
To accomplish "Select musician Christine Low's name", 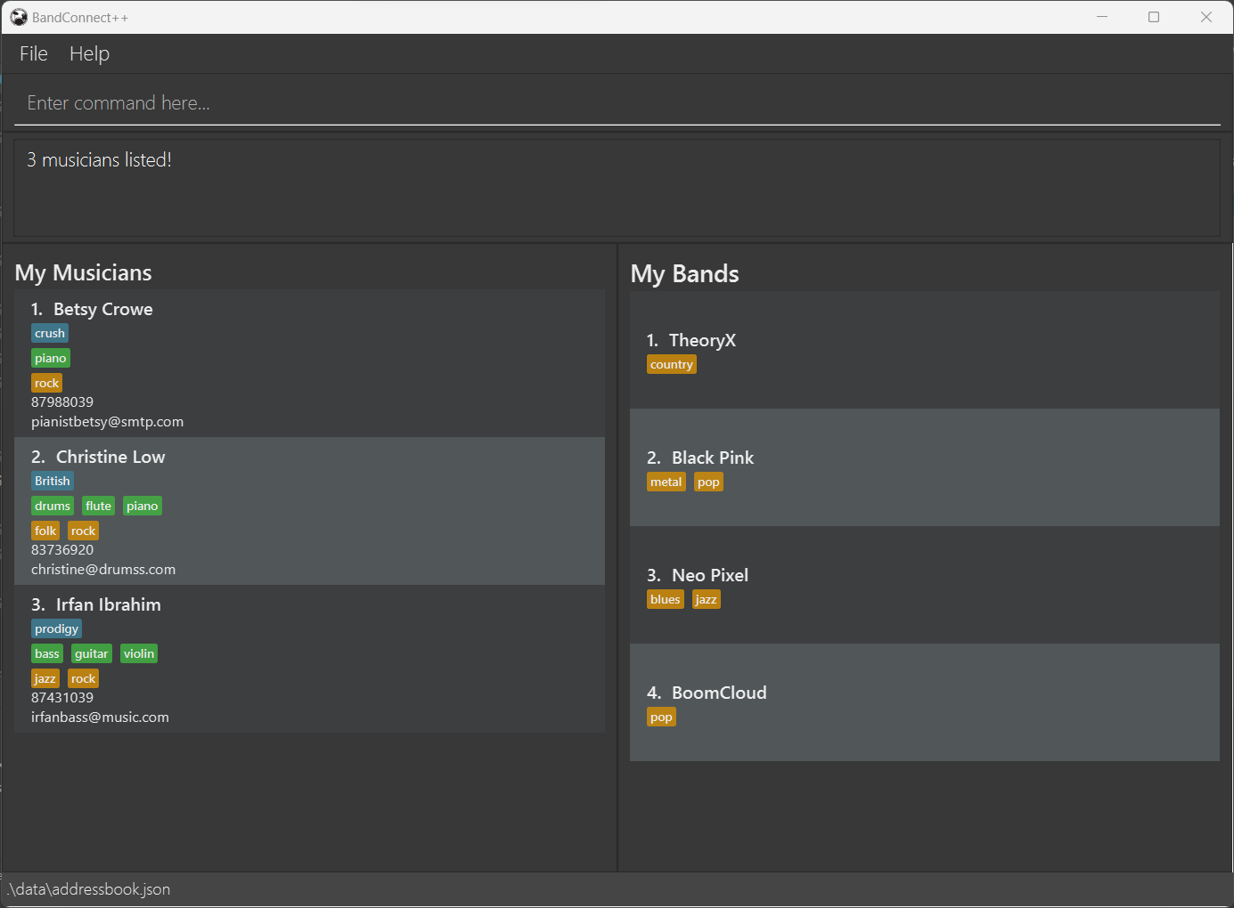I will [110, 457].
